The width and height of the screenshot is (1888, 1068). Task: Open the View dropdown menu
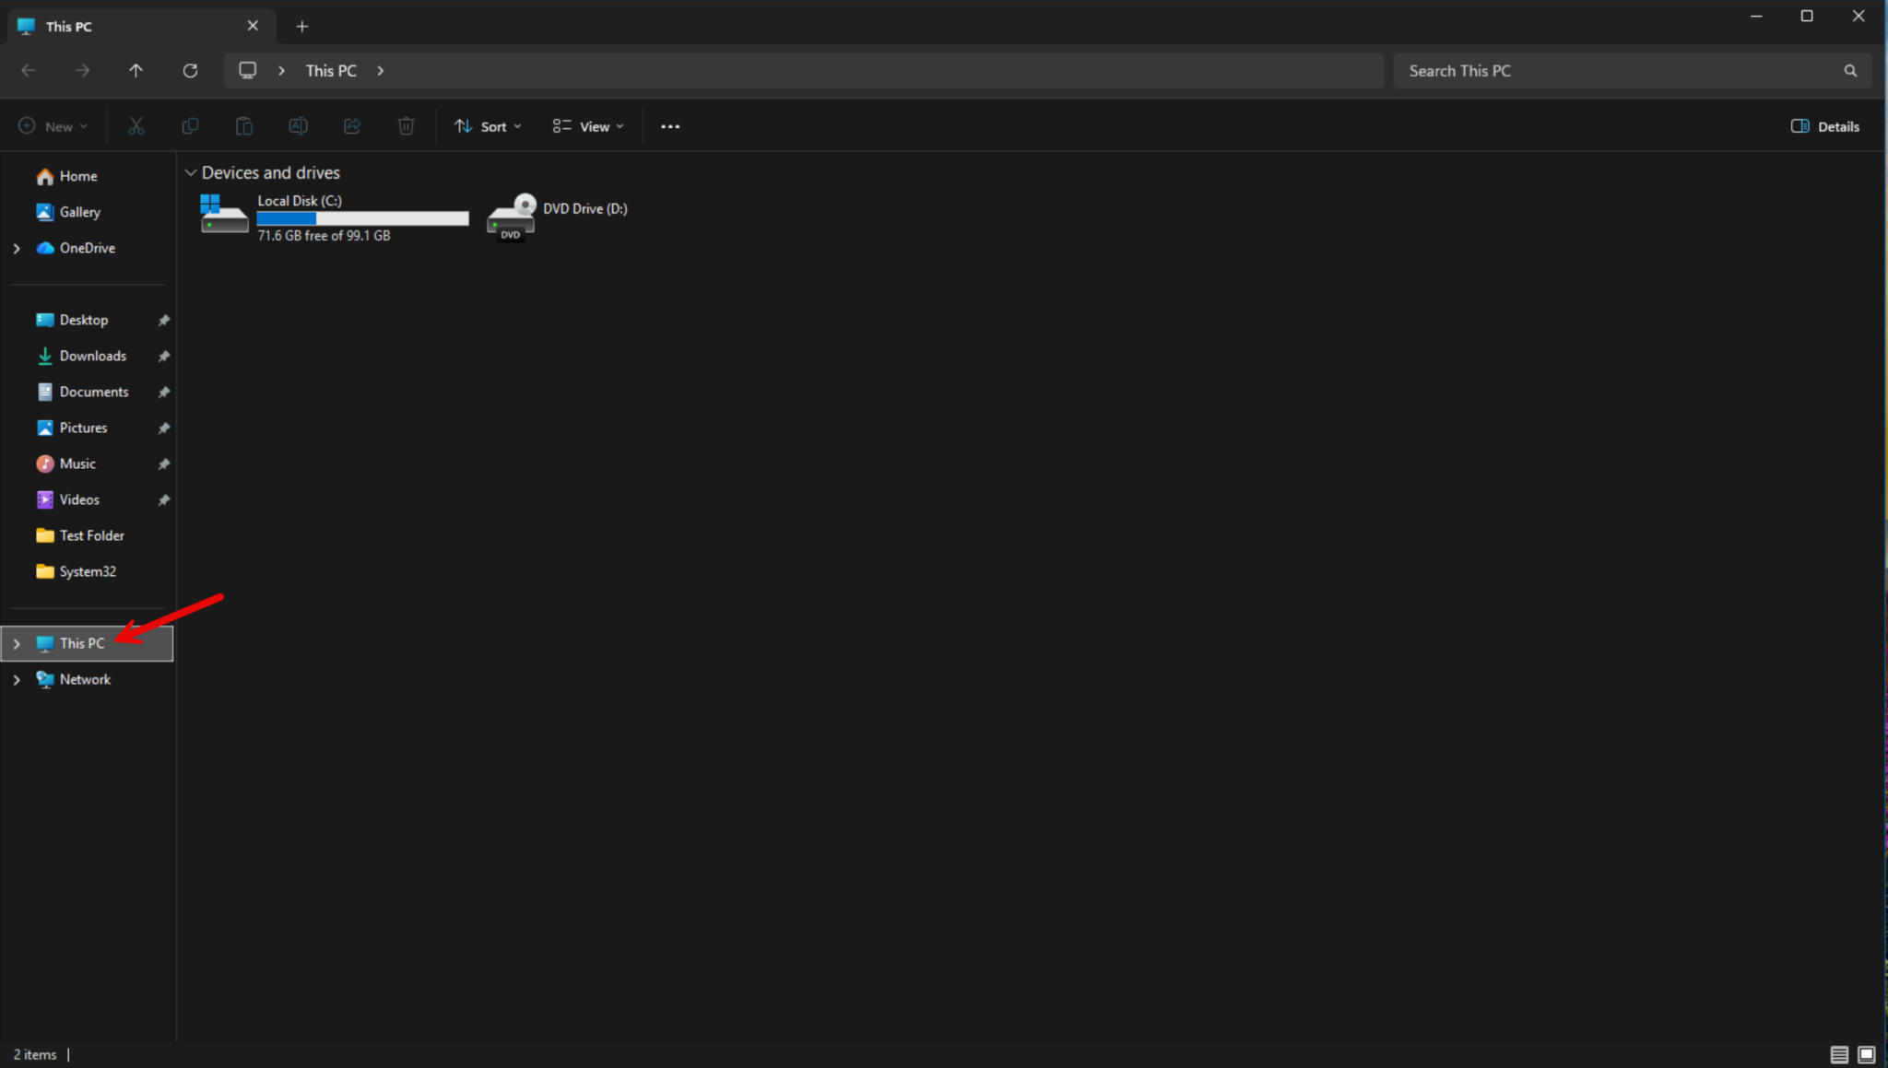(x=588, y=126)
